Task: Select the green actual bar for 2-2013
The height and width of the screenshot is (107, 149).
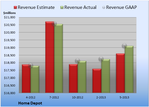Action: (106, 76)
